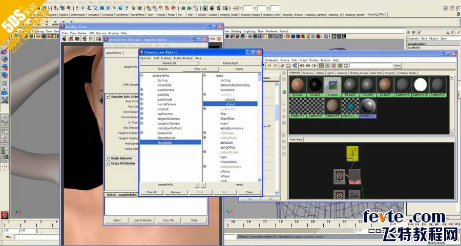Open Graph menu in Hypershade window
Viewport: 461px width, 246px height.
pos(303,60)
